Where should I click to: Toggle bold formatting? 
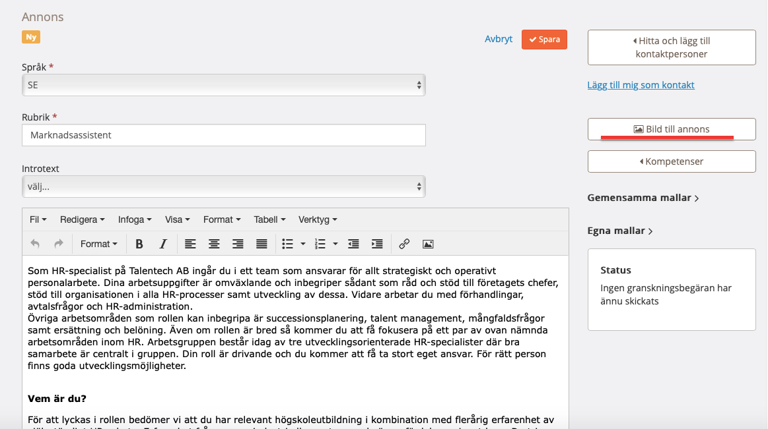pyautogui.click(x=139, y=244)
